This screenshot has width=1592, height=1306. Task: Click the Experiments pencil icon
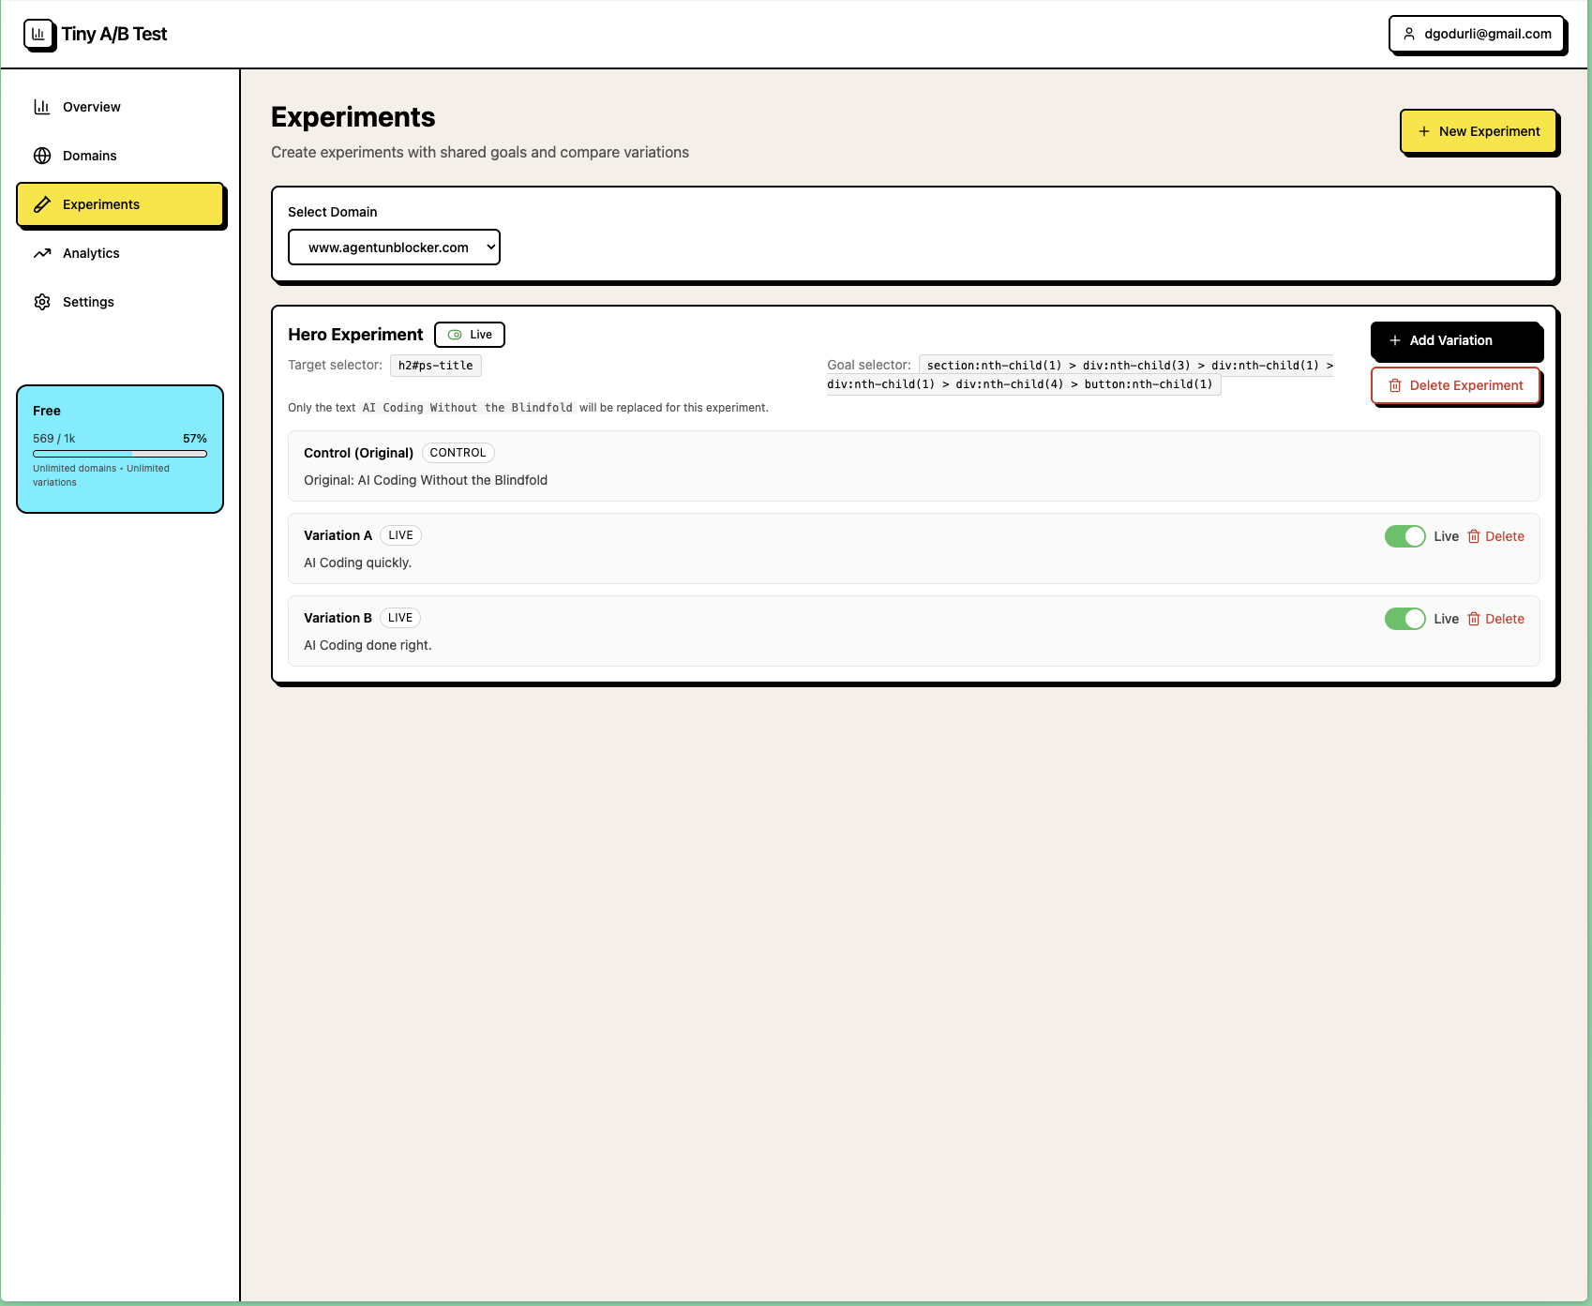tap(42, 204)
